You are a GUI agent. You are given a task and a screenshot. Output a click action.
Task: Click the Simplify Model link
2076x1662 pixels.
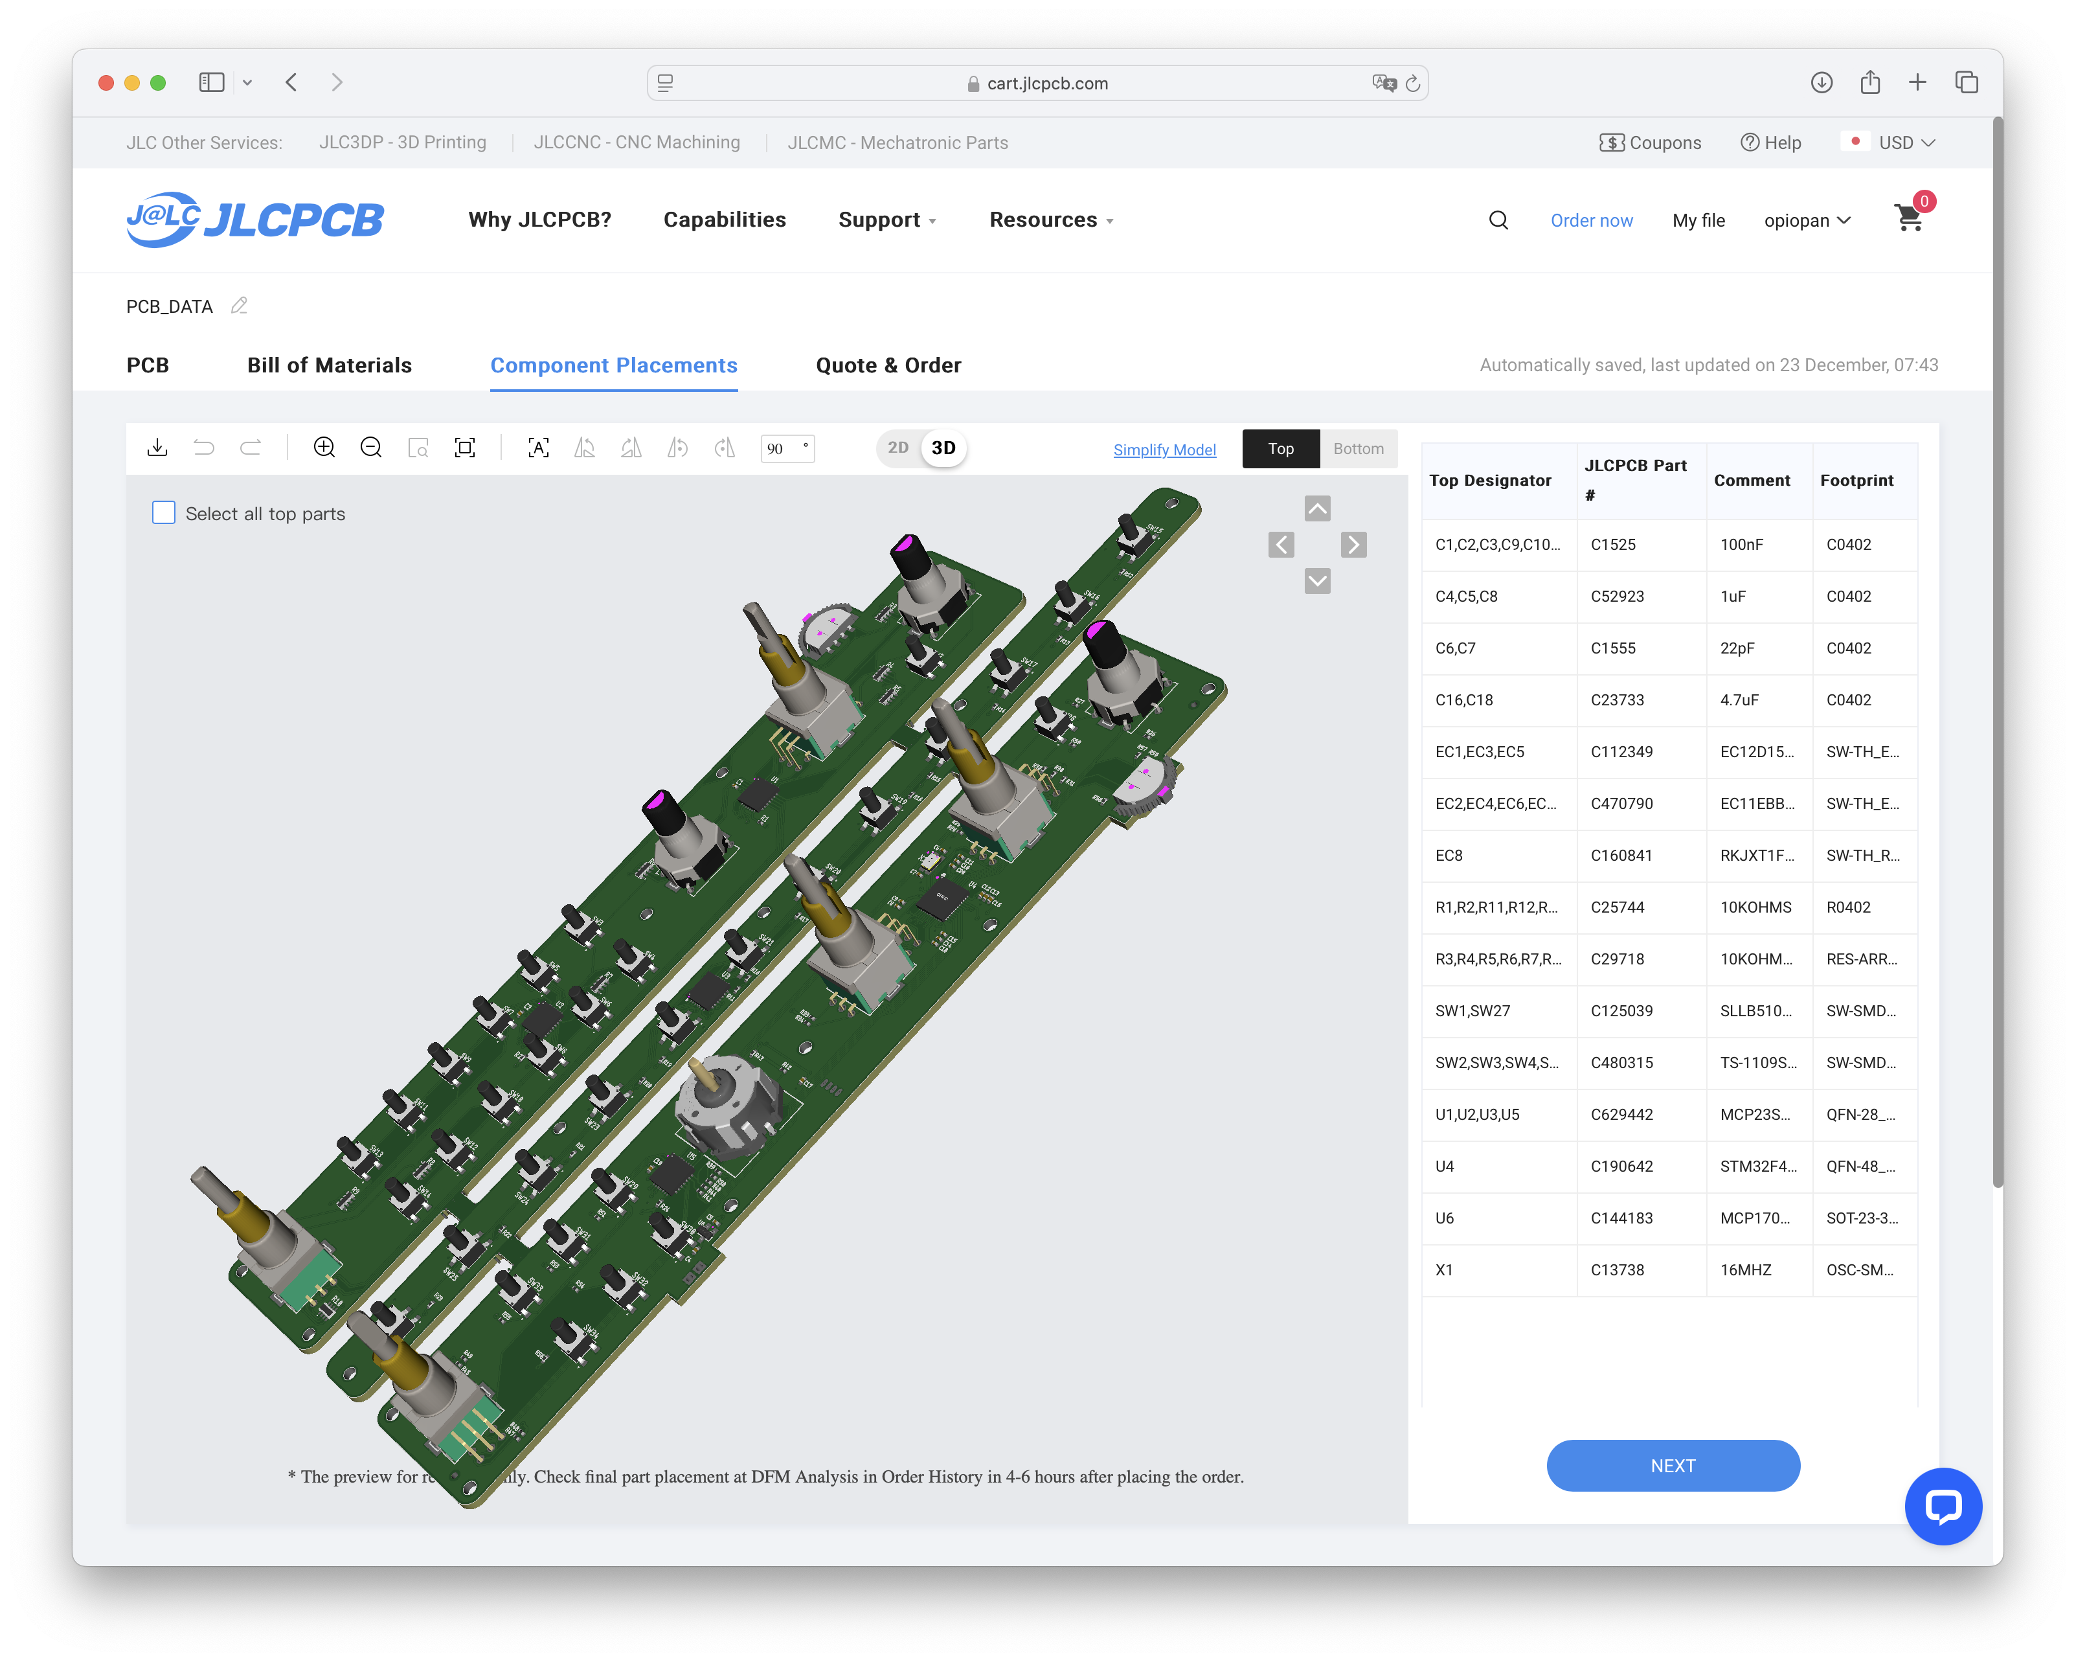click(x=1164, y=450)
